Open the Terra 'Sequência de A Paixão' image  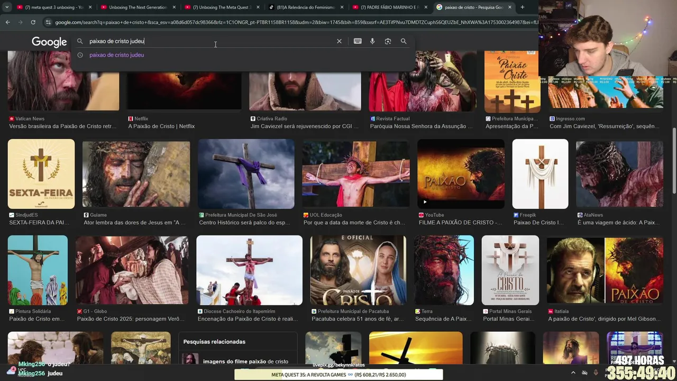(x=444, y=270)
